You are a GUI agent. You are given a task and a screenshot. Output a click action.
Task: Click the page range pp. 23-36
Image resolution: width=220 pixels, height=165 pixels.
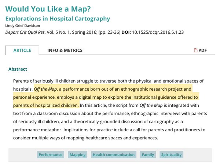(109, 32)
